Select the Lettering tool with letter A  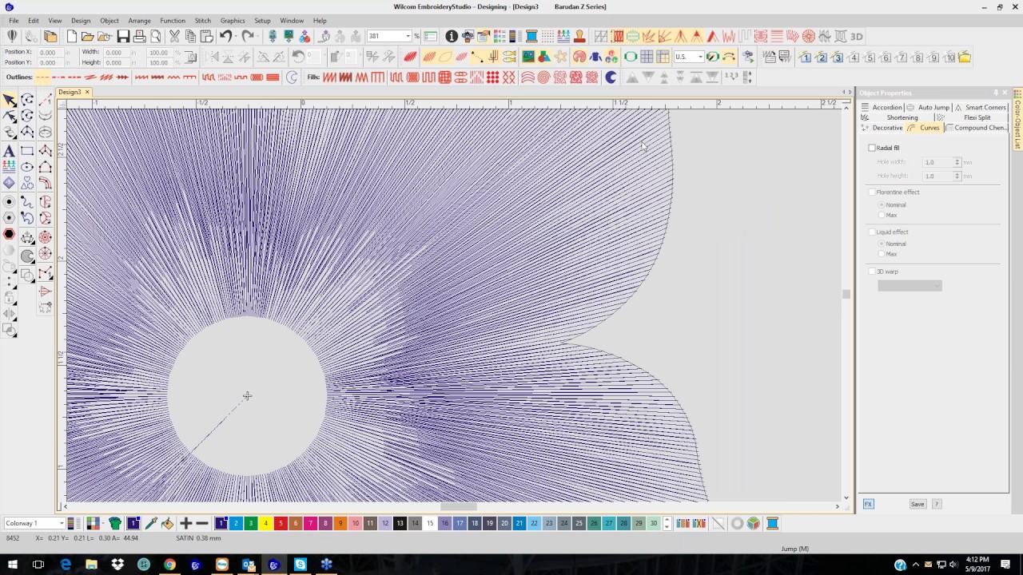click(9, 151)
